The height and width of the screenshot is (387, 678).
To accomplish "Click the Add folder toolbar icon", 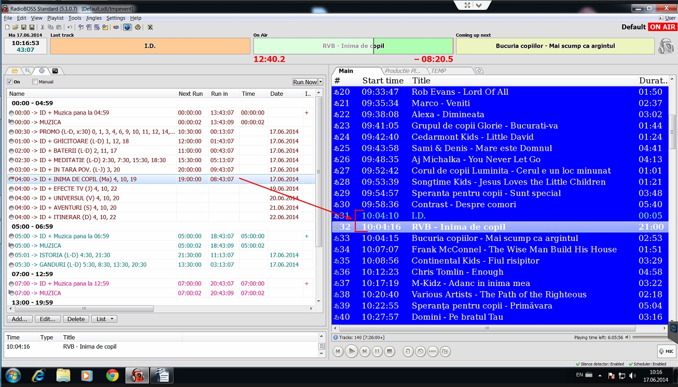I will [105, 27].
